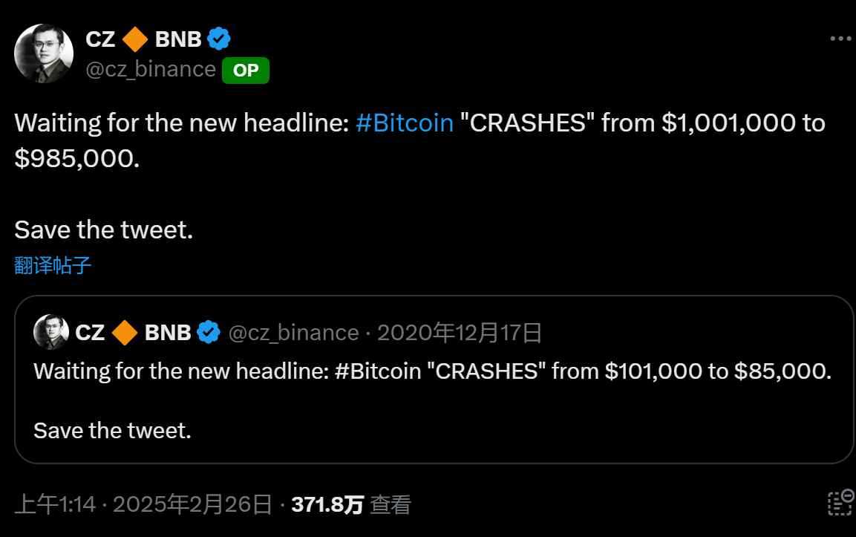The image size is (856, 537).
Task: Translate the post via 翻译帖子
Action: point(53,265)
